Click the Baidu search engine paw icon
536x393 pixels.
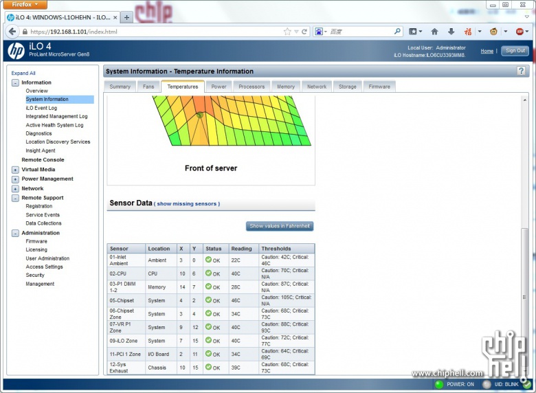(x=319, y=32)
